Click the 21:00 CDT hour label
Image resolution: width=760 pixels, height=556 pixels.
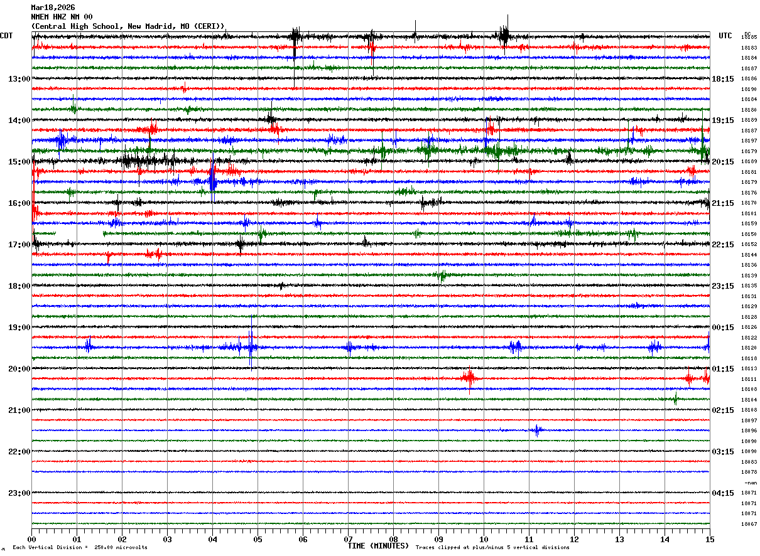click(x=19, y=410)
